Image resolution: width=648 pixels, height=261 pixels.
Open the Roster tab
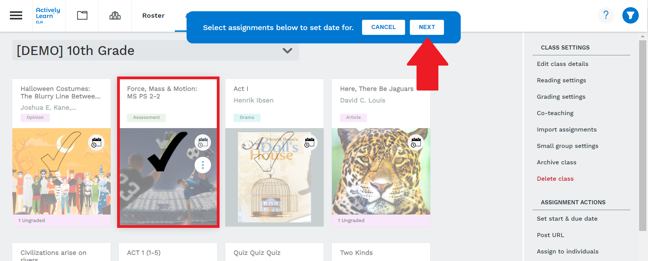(x=153, y=16)
